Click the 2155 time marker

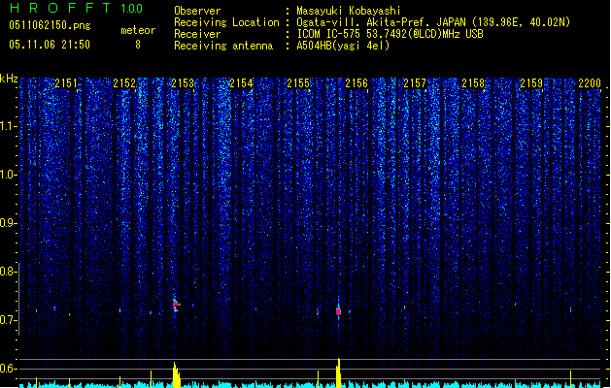click(x=298, y=83)
